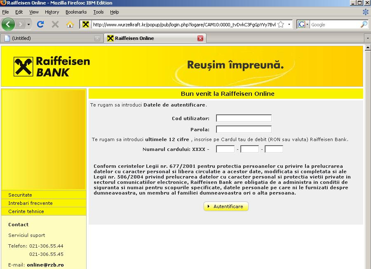The image size is (371, 269).
Task: Select the Raiffeisen Online tab
Action: (155, 38)
